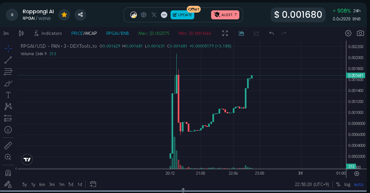Open time axis settings icon
The image size is (370, 193).
357,174
